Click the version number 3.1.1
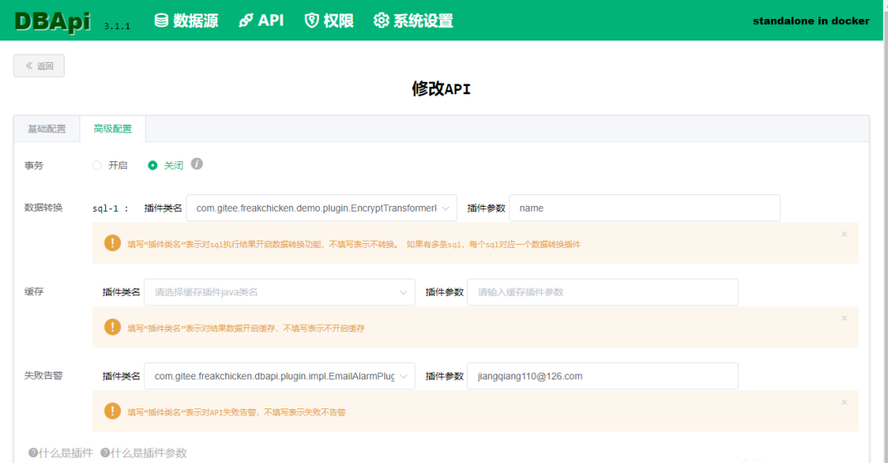The image size is (888, 463). (x=118, y=26)
